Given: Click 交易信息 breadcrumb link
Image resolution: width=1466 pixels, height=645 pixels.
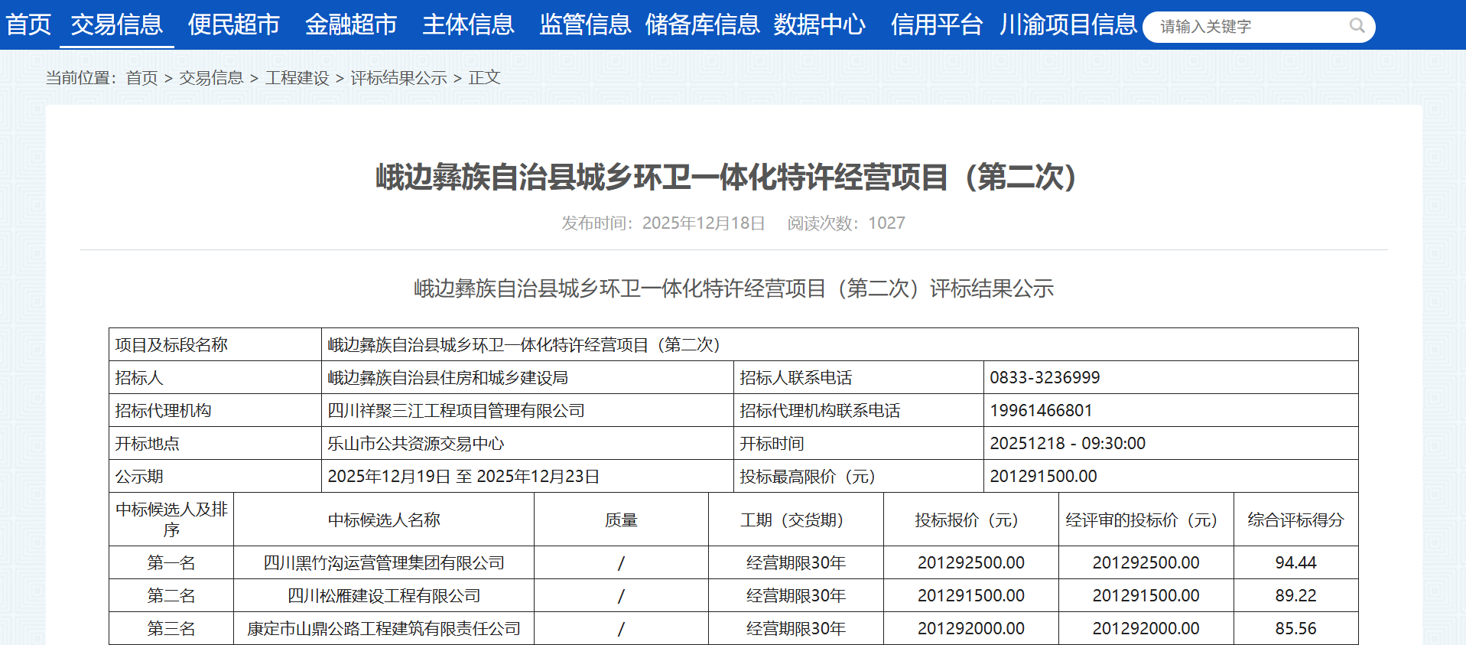Looking at the screenshot, I should (x=211, y=78).
